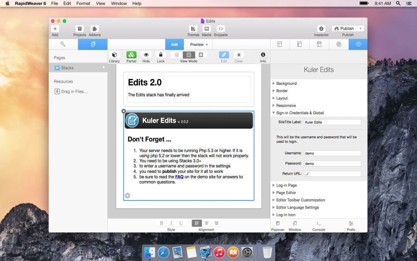The width and height of the screenshot is (417, 261).
Task: Select the third View Mode button
Action: pyautogui.click(x=201, y=55)
